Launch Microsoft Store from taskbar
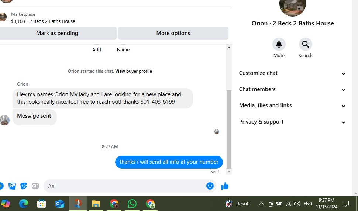This screenshot has height=211, width=358. coord(42,204)
